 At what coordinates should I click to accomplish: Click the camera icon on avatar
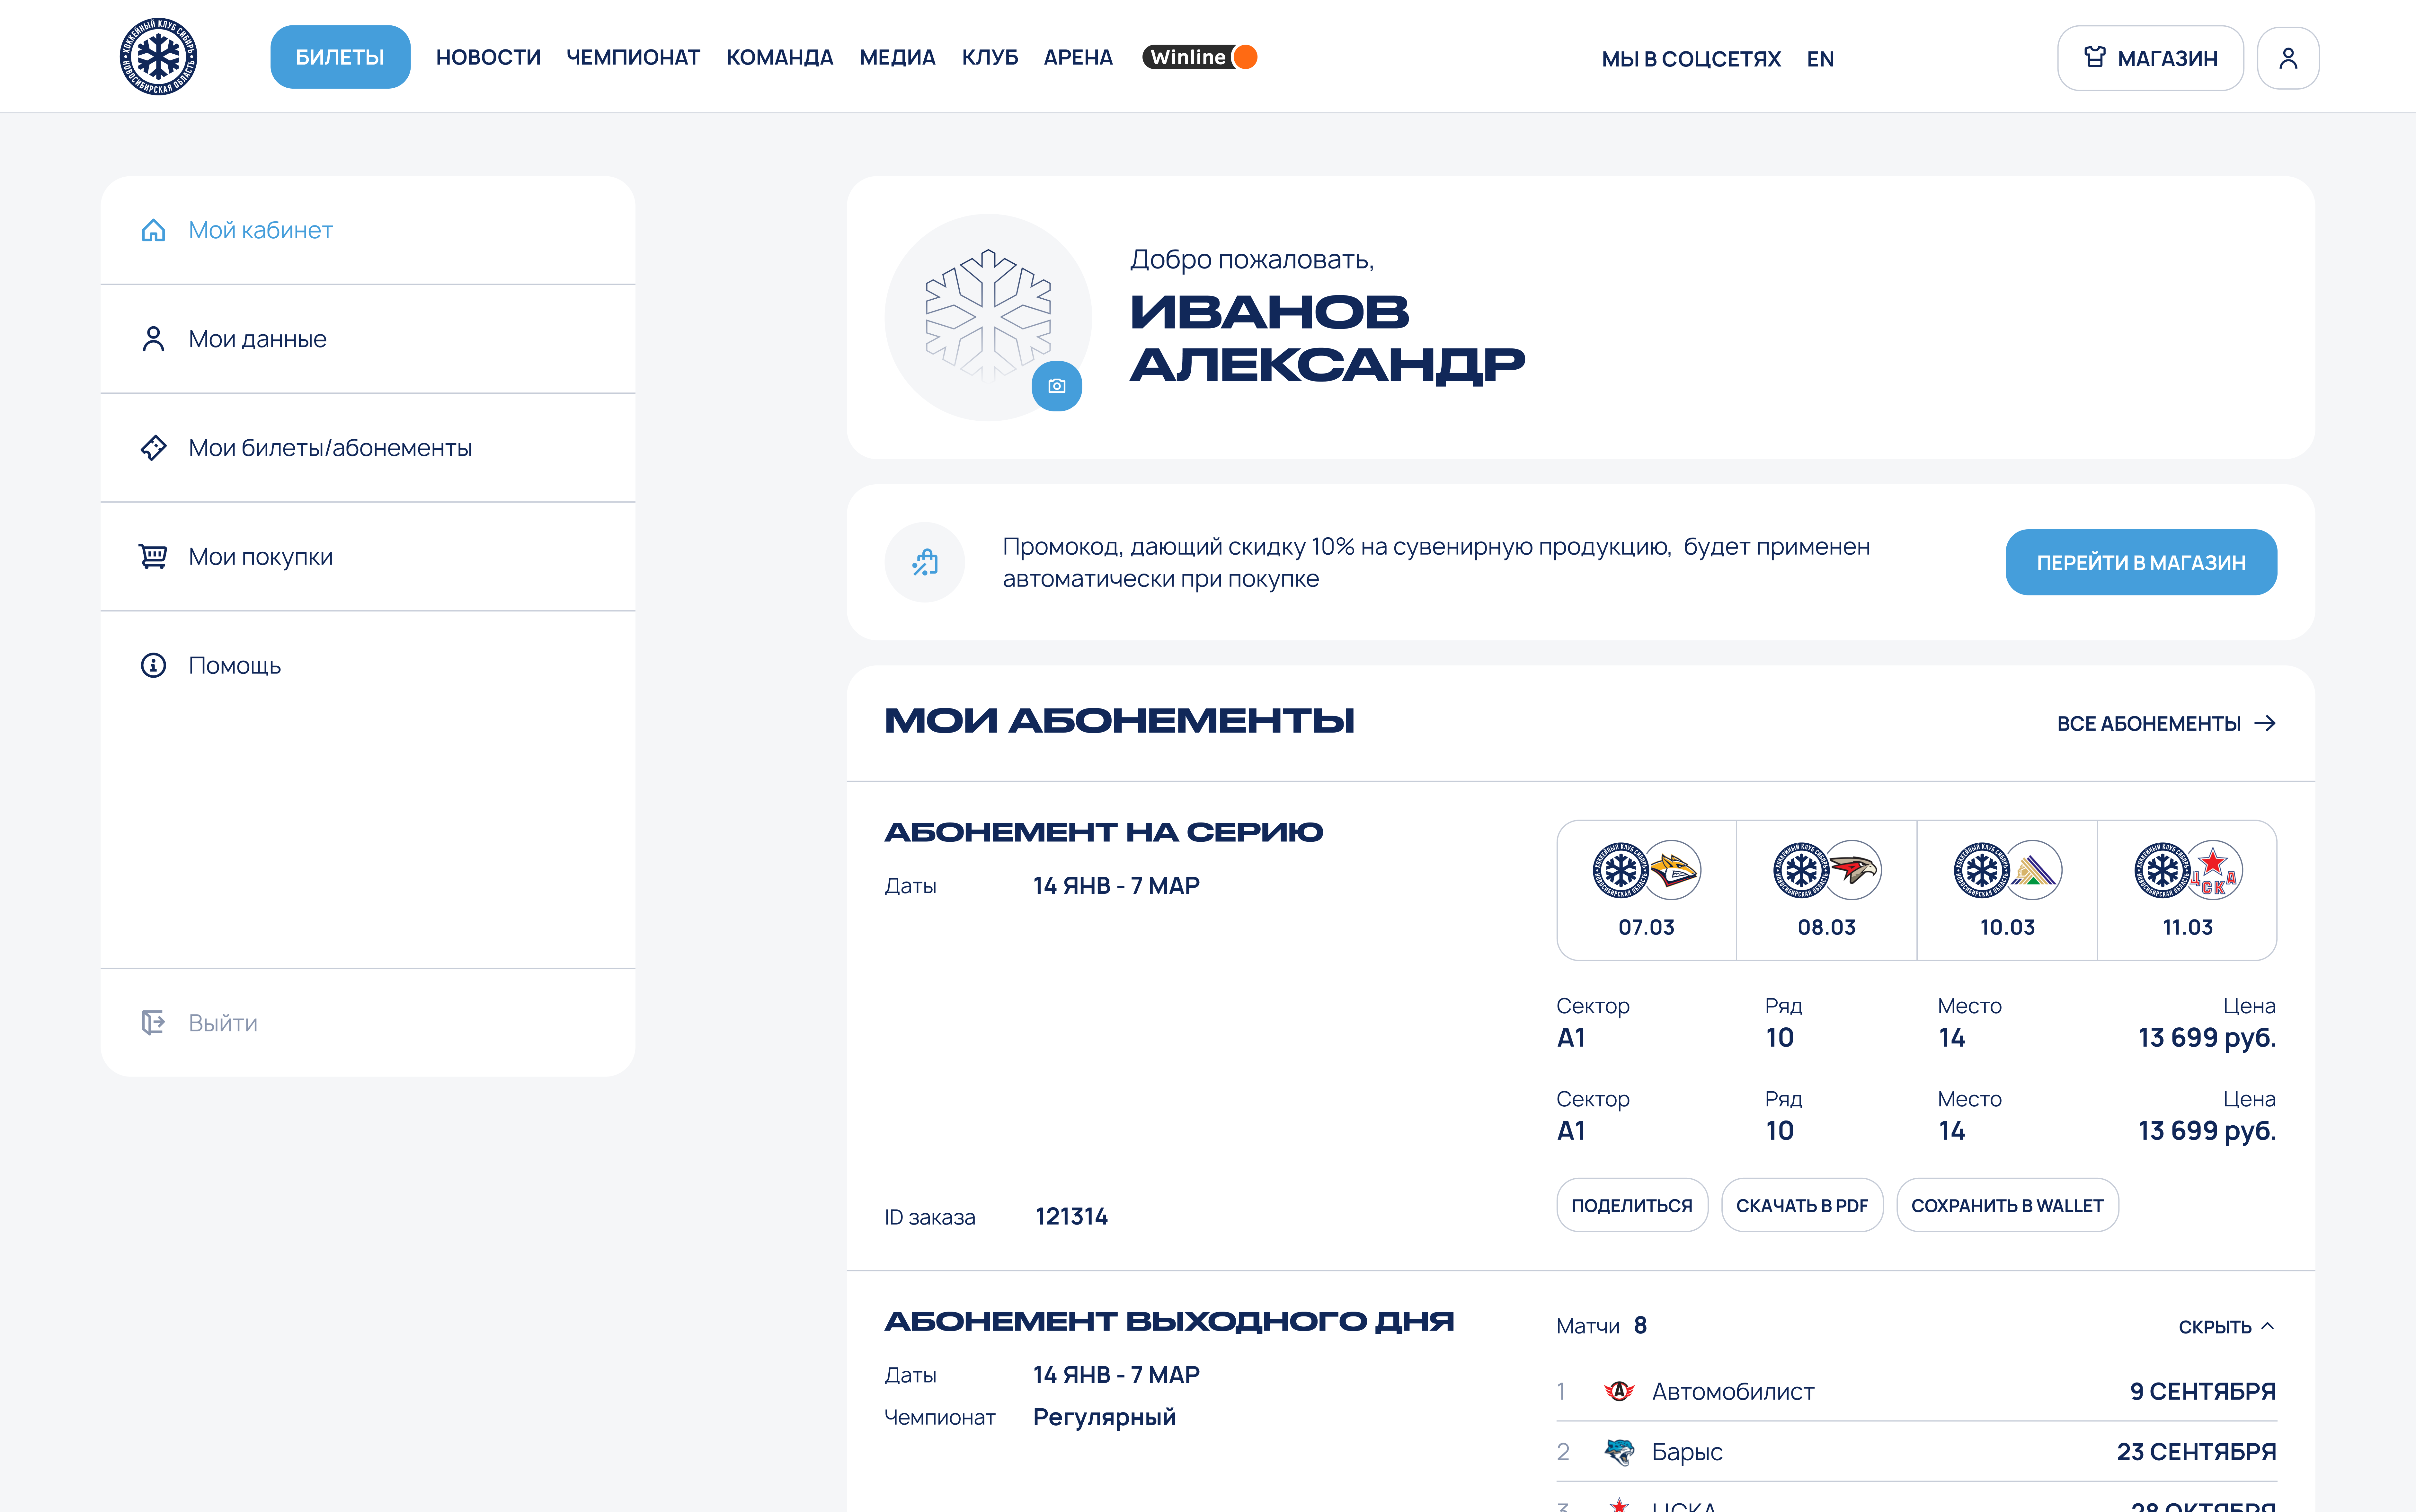[x=1056, y=386]
